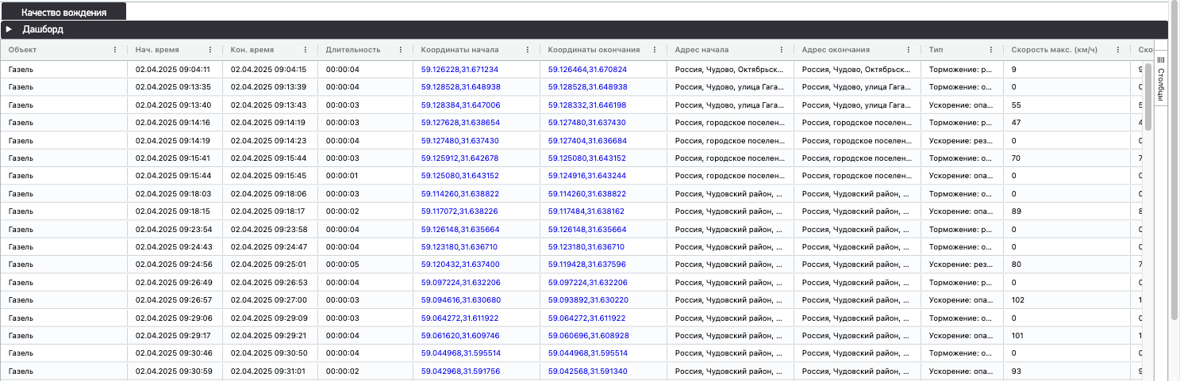This screenshot has height=381, width=1180.
Task: Open column menu for Кон. время header
Action: (x=306, y=50)
